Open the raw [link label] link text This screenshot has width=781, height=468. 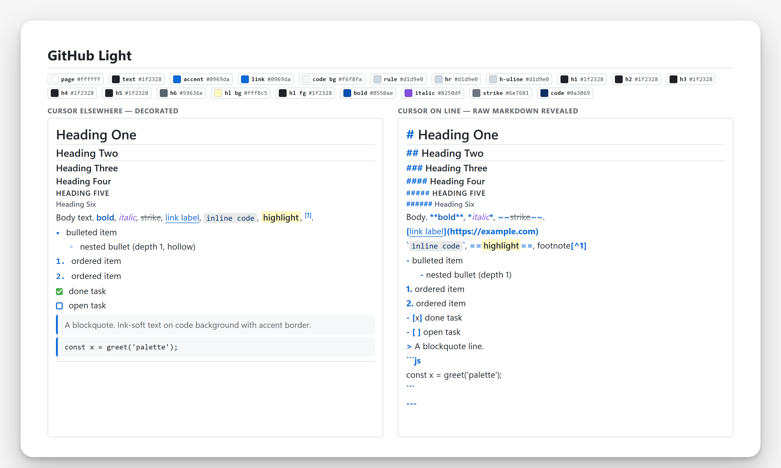pos(426,231)
